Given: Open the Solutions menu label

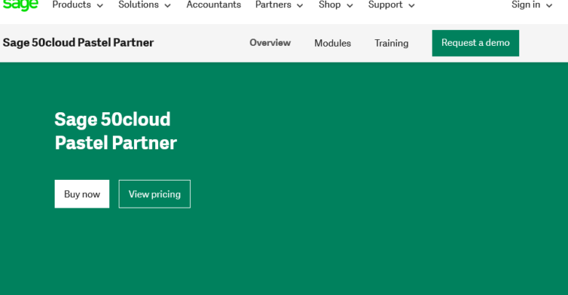Looking at the screenshot, I should coord(138,5).
